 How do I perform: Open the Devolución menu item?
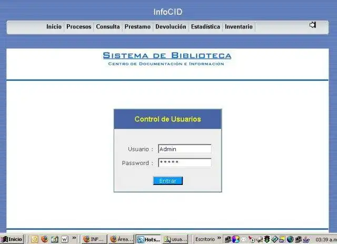[x=171, y=27]
